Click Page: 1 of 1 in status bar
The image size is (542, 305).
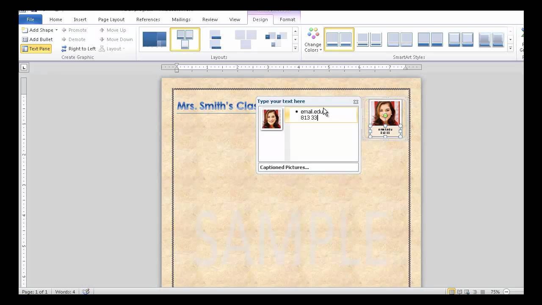(x=35, y=292)
